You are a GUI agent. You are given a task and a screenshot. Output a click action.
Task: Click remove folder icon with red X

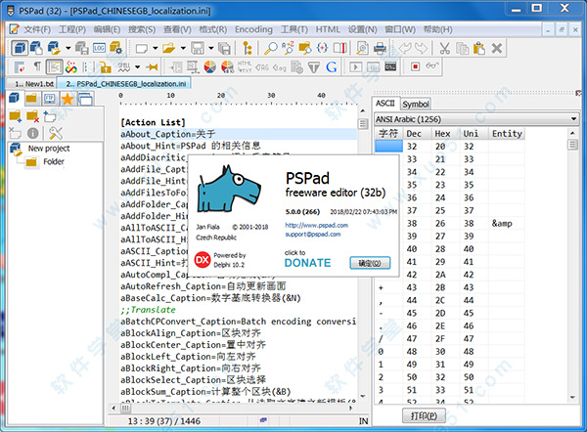click(x=33, y=116)
